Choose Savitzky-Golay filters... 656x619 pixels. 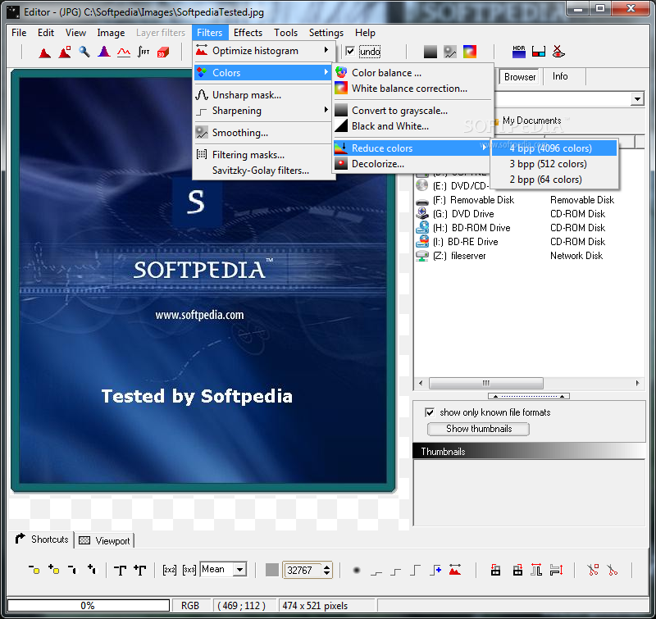coord(264,171)
